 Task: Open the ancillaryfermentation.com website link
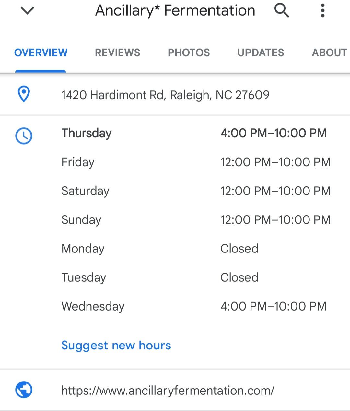point(168,390)
